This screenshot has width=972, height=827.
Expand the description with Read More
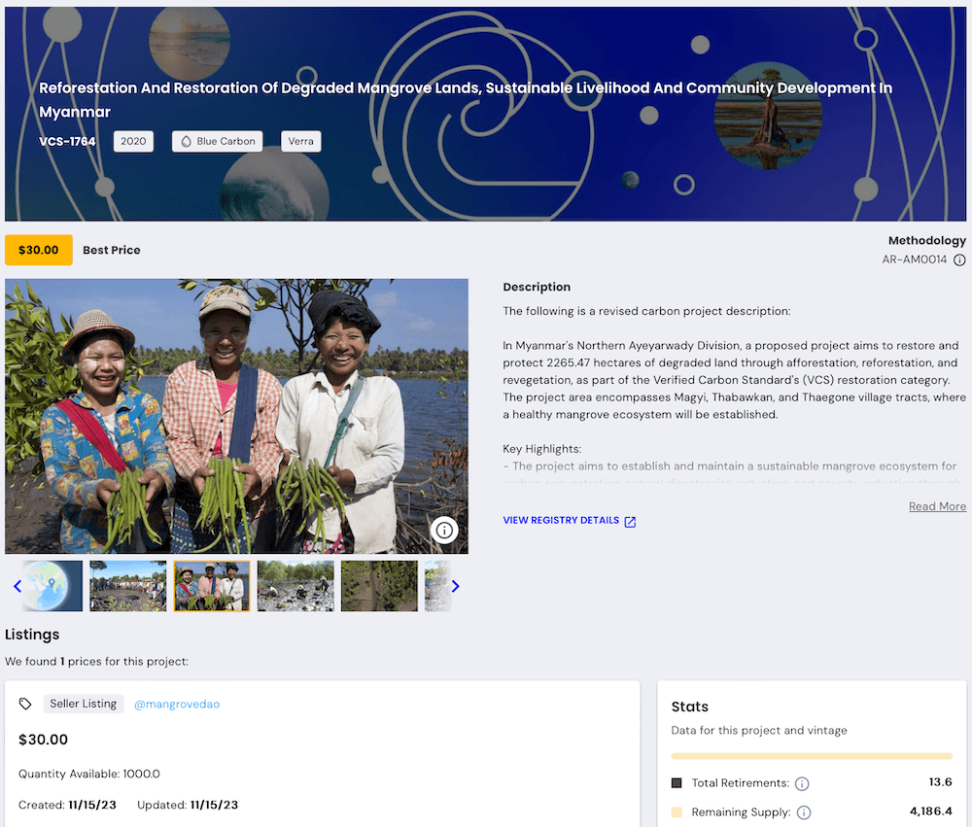[x=937, y=506]
